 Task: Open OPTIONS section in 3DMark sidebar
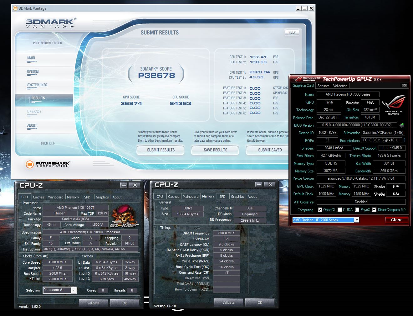[33, 71]
